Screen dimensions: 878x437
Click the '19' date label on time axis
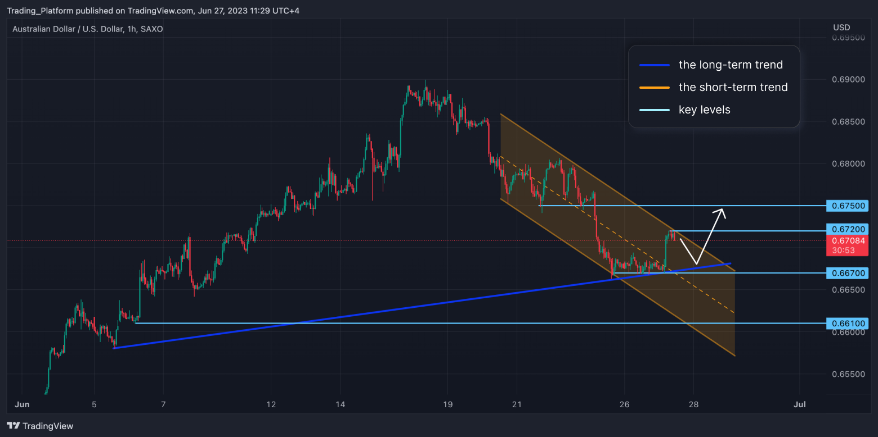[447, 404]
